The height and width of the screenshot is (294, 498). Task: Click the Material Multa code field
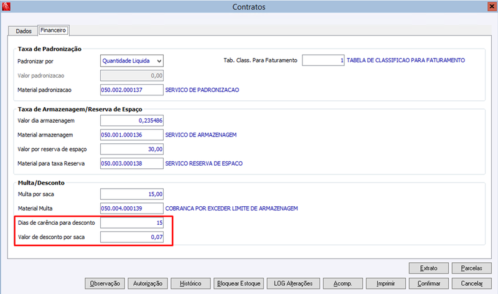132,209
